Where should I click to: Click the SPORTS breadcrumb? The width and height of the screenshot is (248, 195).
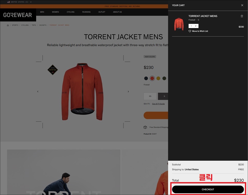pyautogui.click(x=15, y=25)
